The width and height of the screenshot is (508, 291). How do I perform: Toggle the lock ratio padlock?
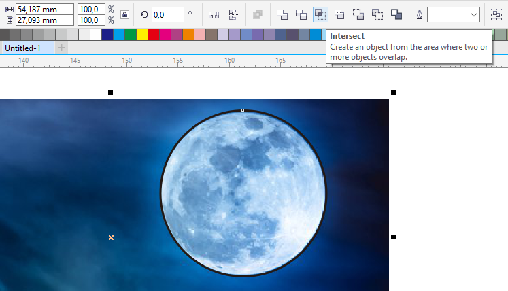coord(124,14)
